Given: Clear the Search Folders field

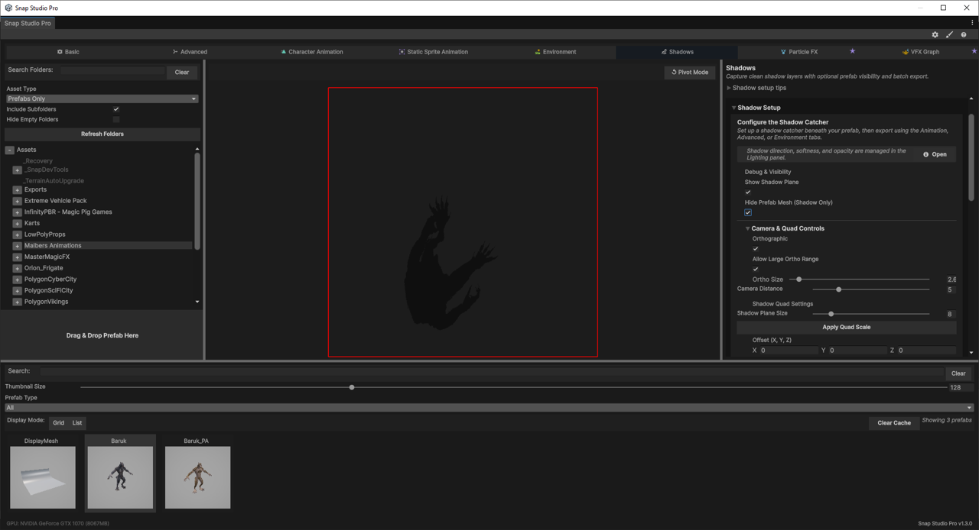Looking at the screenshot, I should 182,72.
